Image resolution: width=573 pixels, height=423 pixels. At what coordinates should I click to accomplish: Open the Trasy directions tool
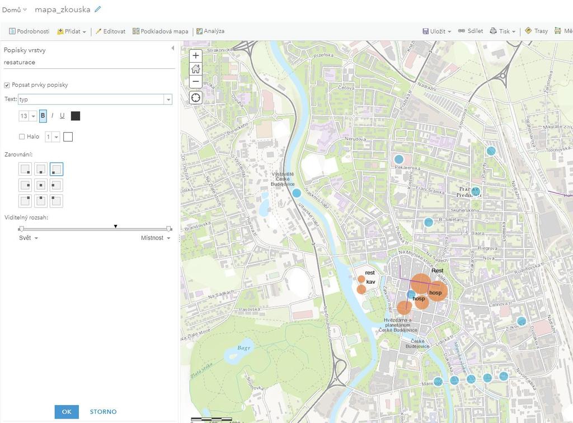(537, 31)
